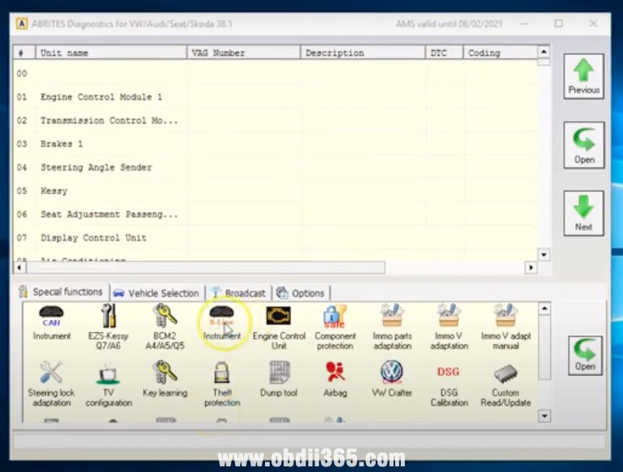Select the VW Crafter icon

(392, 379)
